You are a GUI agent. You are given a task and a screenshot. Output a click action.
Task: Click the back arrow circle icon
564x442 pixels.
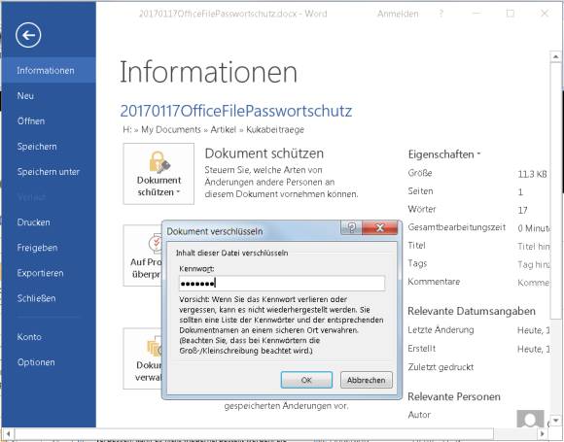[28, 35]
